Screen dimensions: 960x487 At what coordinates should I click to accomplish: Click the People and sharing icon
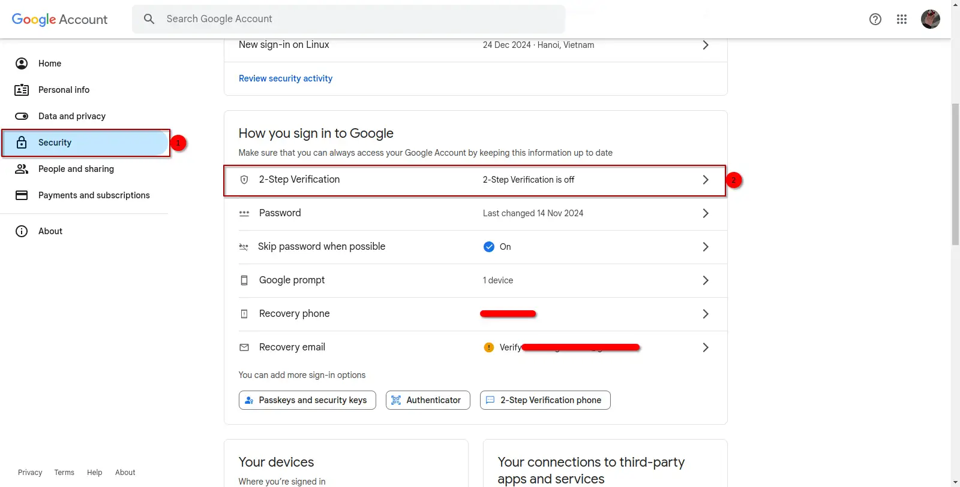pyautogui.click(x=22, y=169)
